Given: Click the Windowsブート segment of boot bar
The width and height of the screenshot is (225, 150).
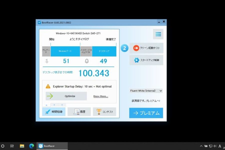Looking at the screenshot, I should click(x=65, y=51).
